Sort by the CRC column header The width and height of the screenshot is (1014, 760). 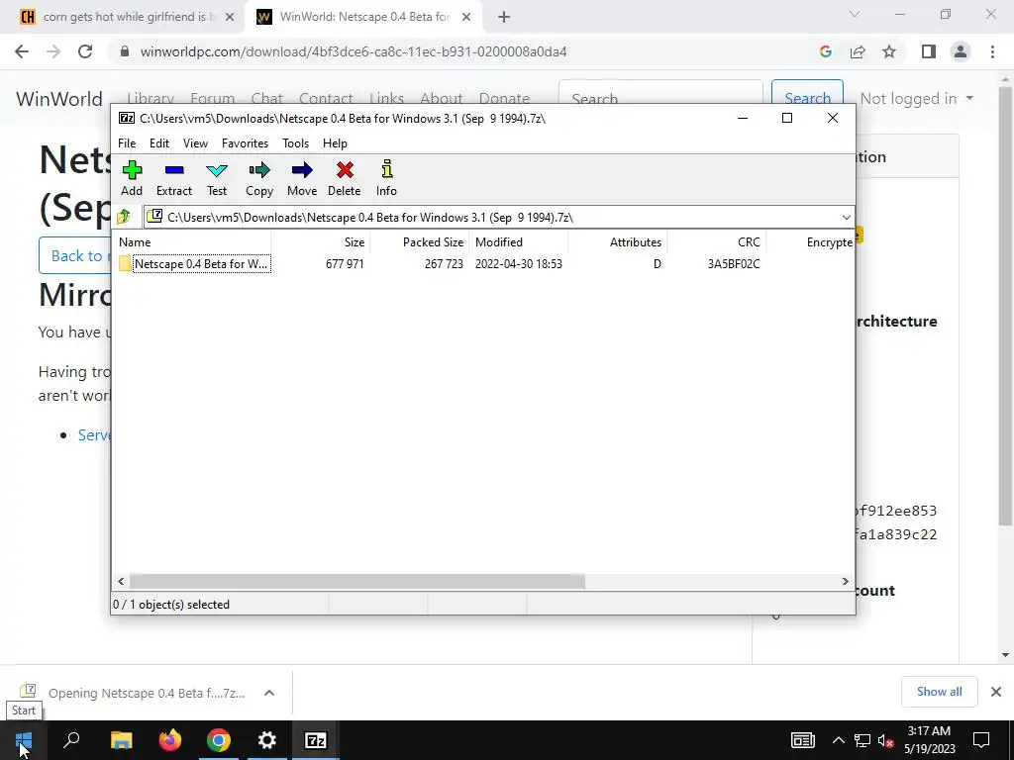coord(717,242)
